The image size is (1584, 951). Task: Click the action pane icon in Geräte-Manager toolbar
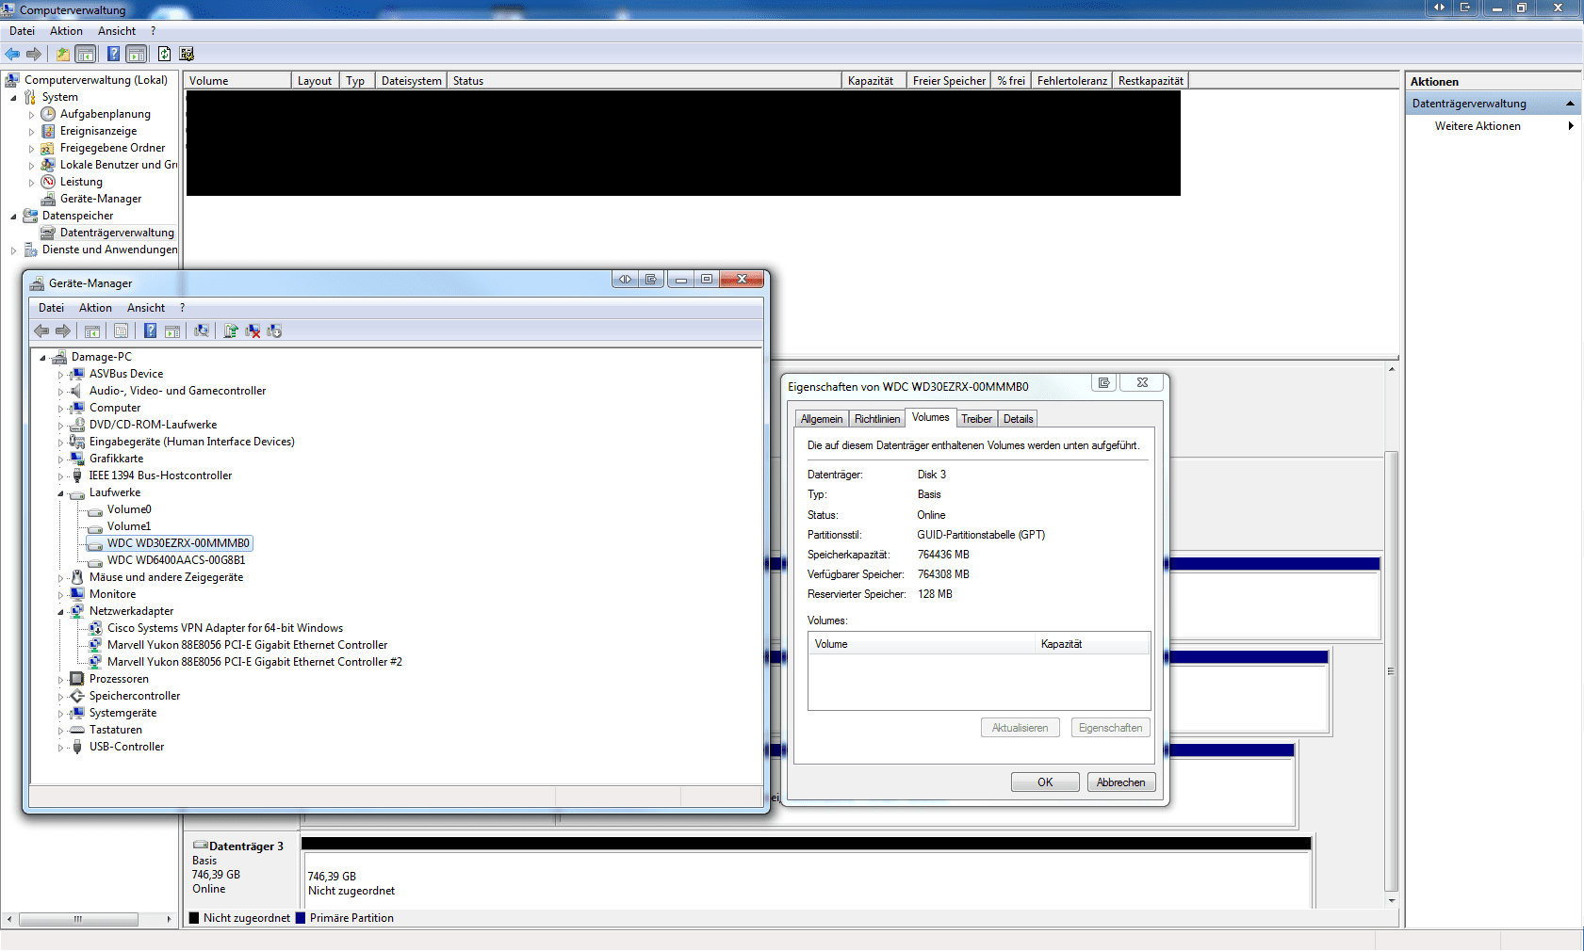172,331
